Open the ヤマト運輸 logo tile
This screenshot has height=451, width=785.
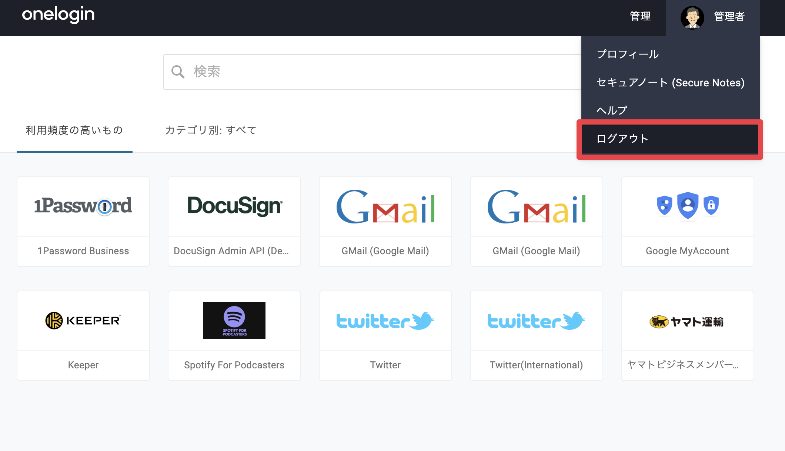click(687, 322)
